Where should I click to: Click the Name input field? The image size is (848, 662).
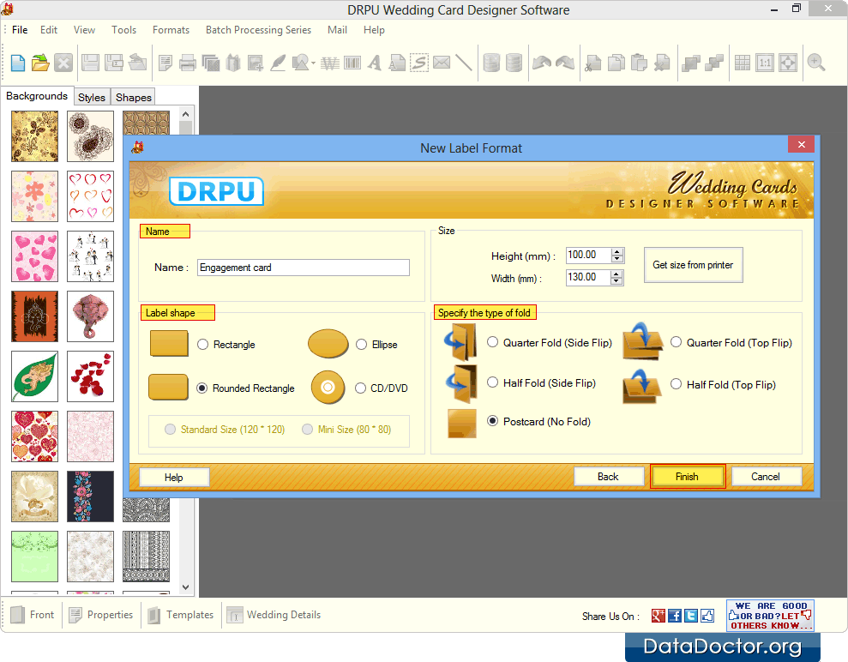point(303,268)
